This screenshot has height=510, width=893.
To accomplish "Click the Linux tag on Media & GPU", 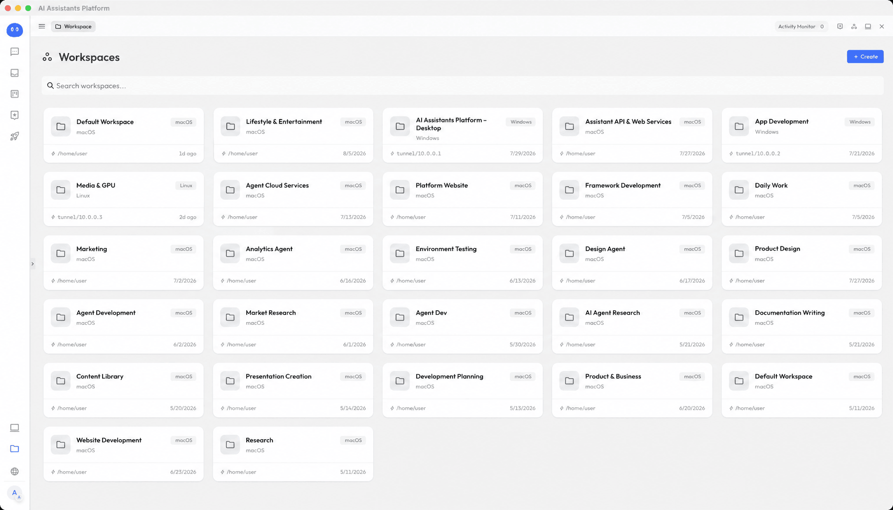I will tap(186, 186).
